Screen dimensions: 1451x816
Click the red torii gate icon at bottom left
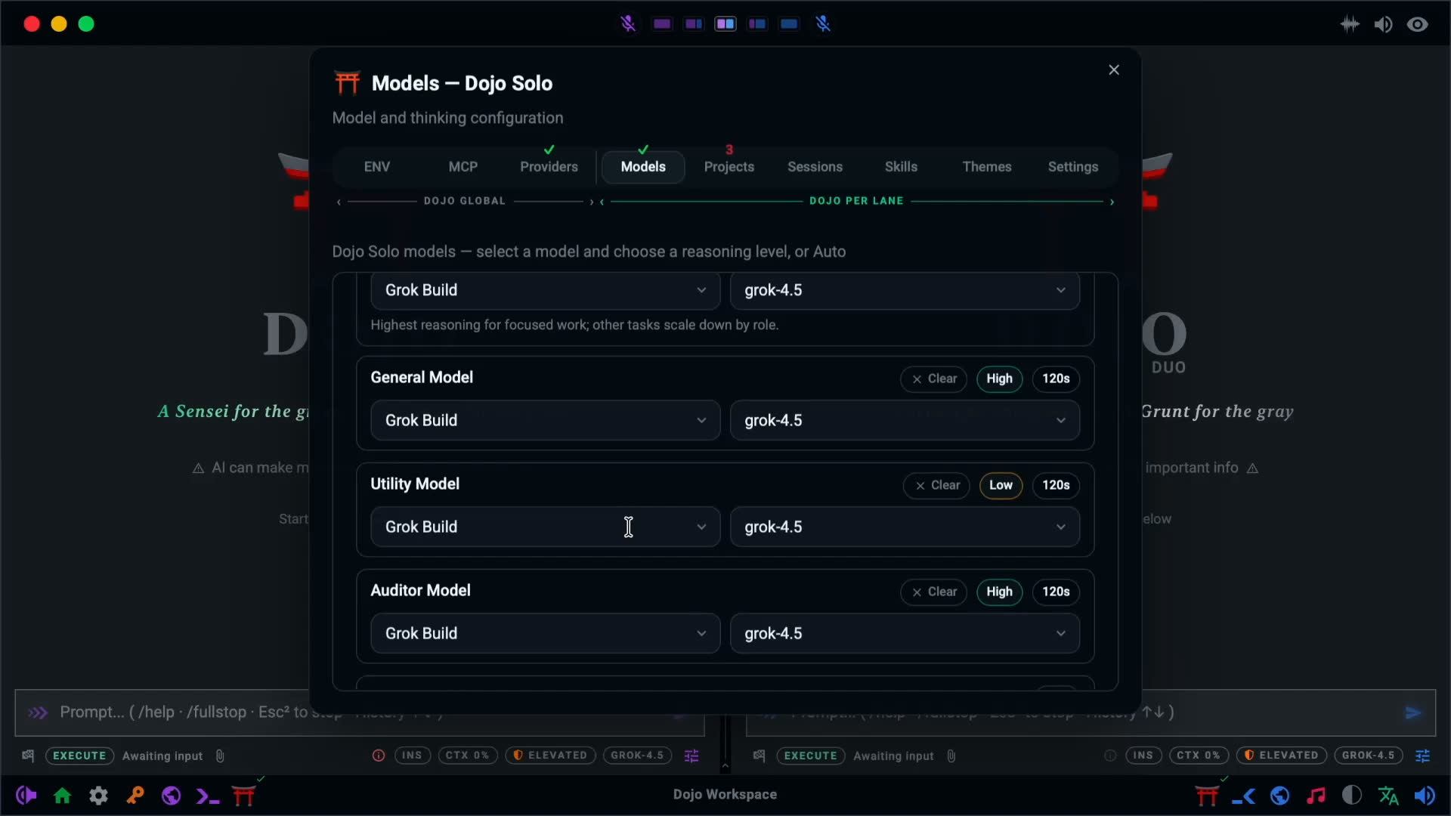coord(243,796)
